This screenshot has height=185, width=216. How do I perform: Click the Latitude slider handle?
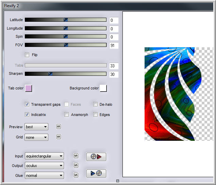(66, 20)
